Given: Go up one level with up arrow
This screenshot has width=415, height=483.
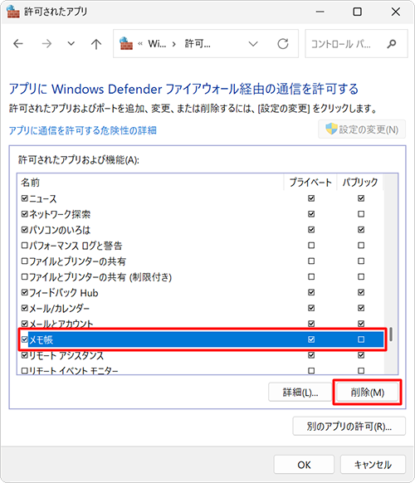Looking at the screenshot, I should tap(96, 44).
